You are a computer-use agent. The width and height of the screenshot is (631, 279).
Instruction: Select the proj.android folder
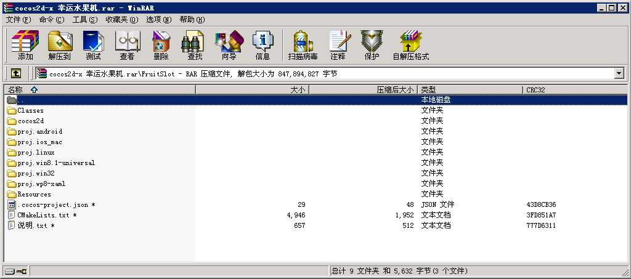tap(40, 131)
